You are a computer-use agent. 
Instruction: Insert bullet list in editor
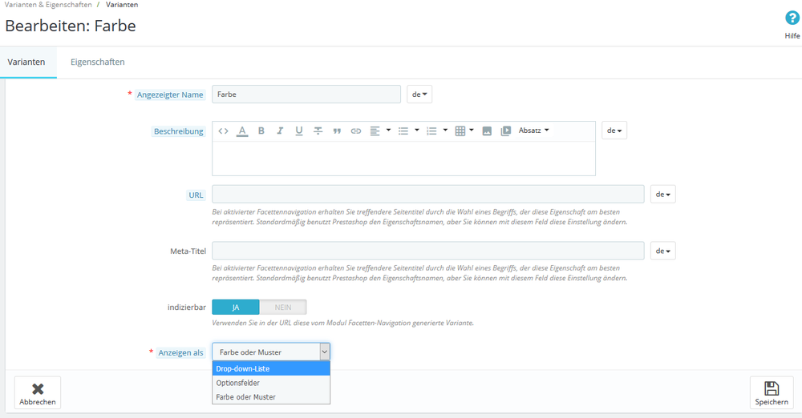pos(403,131)
